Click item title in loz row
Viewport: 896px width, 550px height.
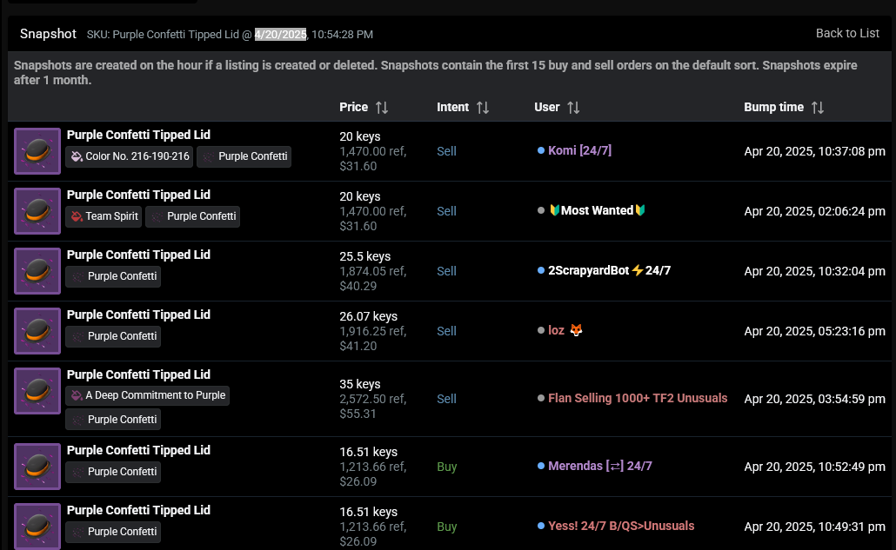tap(138, 315)
